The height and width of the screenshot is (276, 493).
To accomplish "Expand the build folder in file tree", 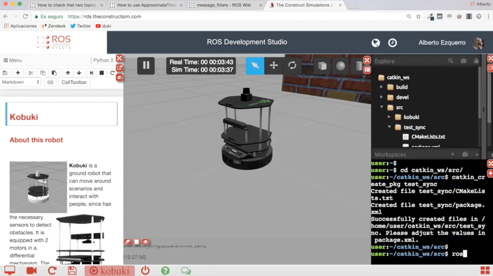I will [382, 87].
